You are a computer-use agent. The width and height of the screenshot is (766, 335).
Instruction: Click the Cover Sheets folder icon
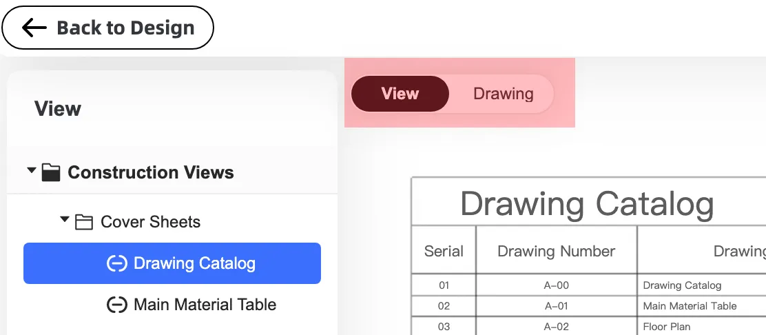(x=84, y=222)
